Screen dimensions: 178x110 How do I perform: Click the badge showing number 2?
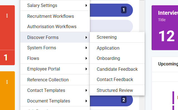[124, 100]
